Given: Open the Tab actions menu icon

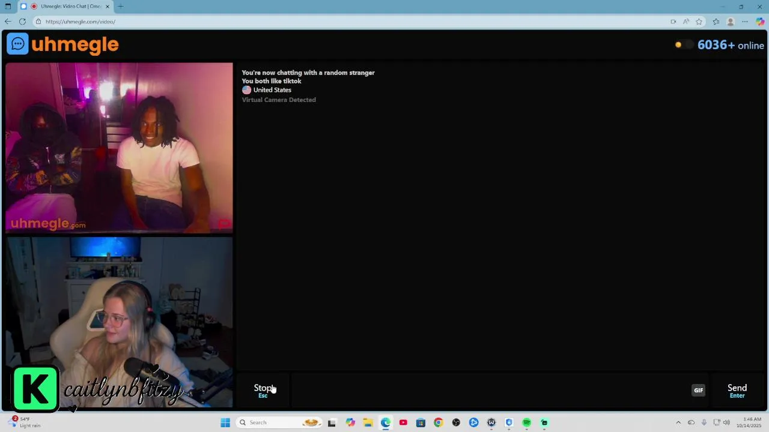Looking at the screenshot, I should tap(8, 7).
